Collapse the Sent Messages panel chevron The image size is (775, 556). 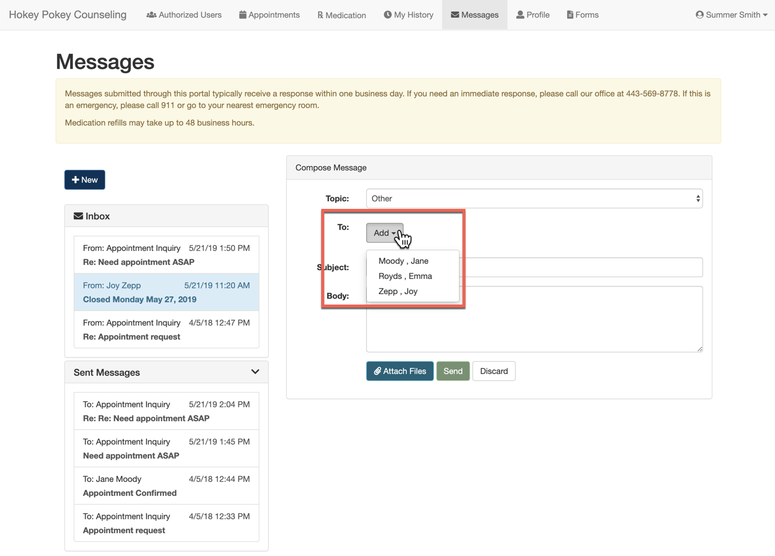point(255,372)
